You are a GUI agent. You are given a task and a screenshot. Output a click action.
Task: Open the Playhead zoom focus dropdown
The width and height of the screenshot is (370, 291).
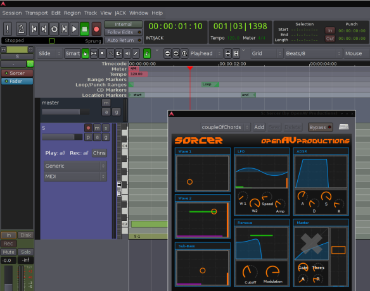[x=205, y=54]
